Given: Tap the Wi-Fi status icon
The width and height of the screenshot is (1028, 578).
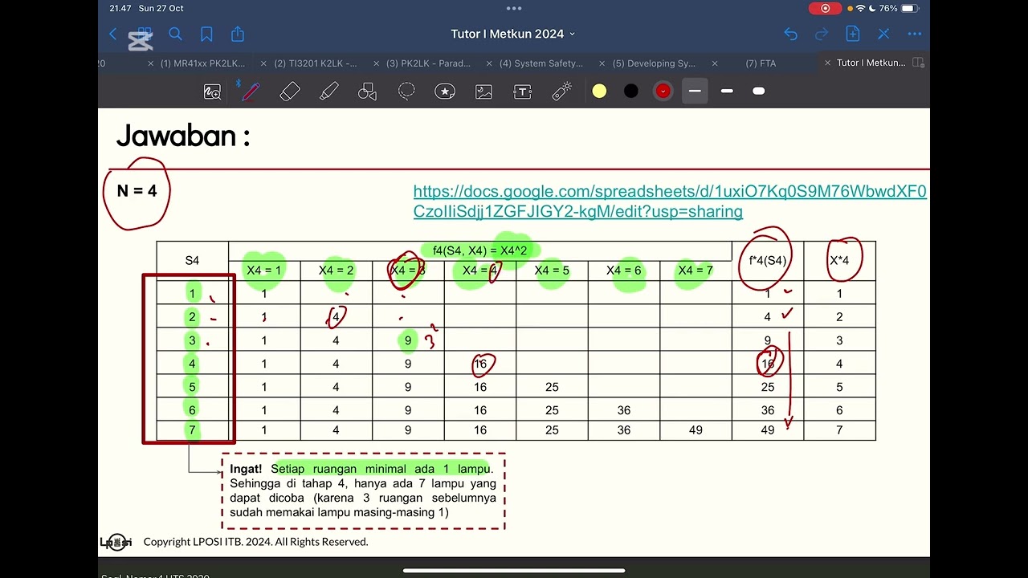Looking at the screenshot, I should [860, 8].
